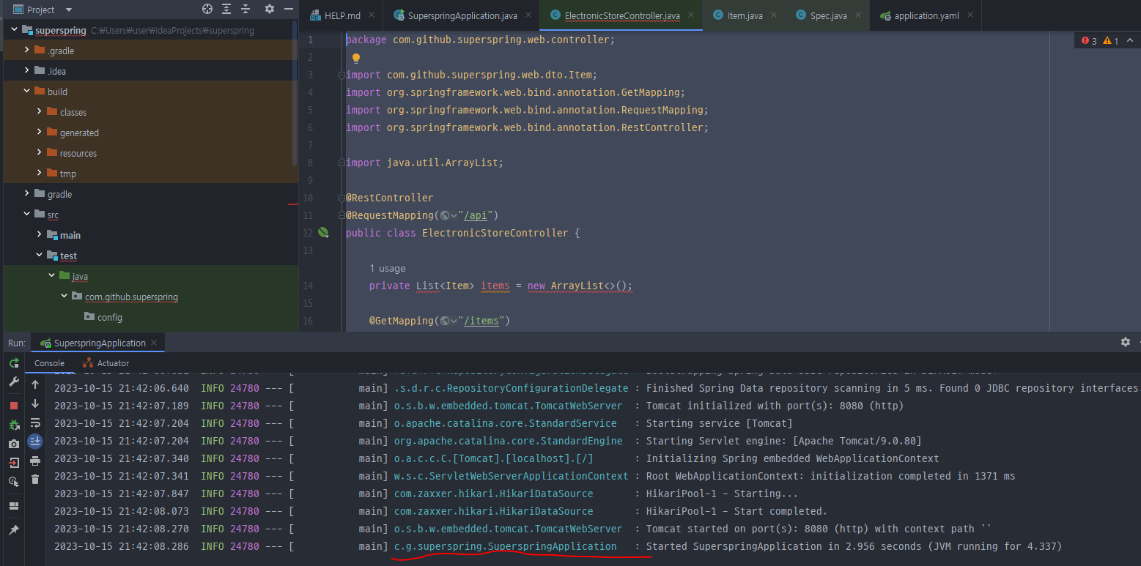The width and height of the screenshot is (1141, 566).
Task: Open the Run panel layout icon
Action: [x=14, y=506]
